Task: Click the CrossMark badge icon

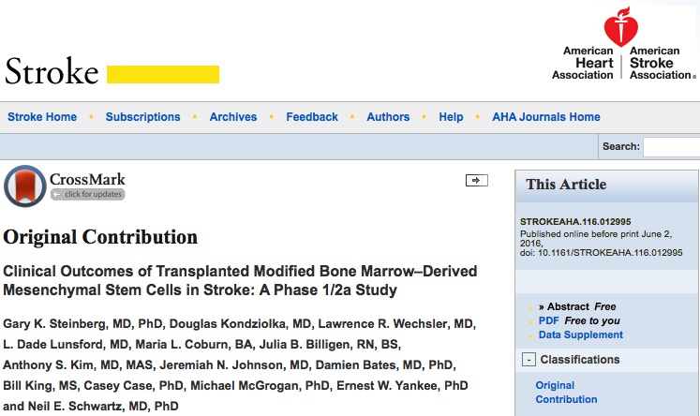Action: point(25,186)
